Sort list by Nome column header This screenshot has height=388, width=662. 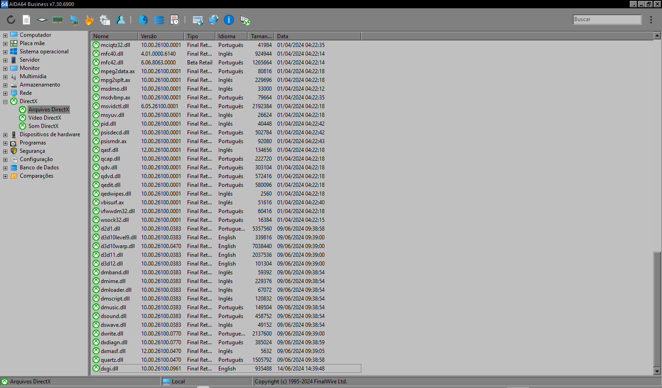[x=114, y=36]
